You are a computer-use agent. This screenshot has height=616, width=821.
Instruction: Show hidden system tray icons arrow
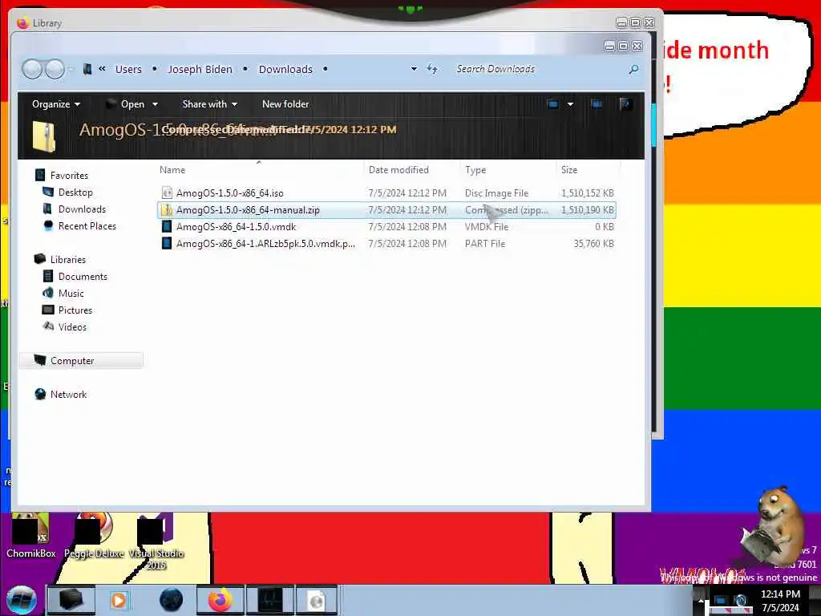[700, 601]
